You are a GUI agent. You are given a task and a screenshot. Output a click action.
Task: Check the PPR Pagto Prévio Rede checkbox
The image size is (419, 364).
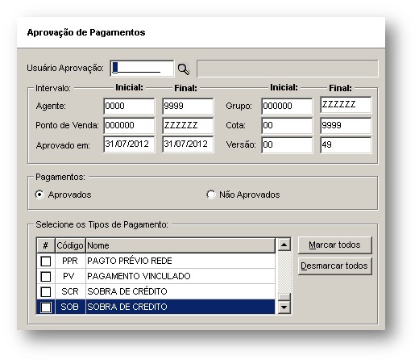(46, 261)
